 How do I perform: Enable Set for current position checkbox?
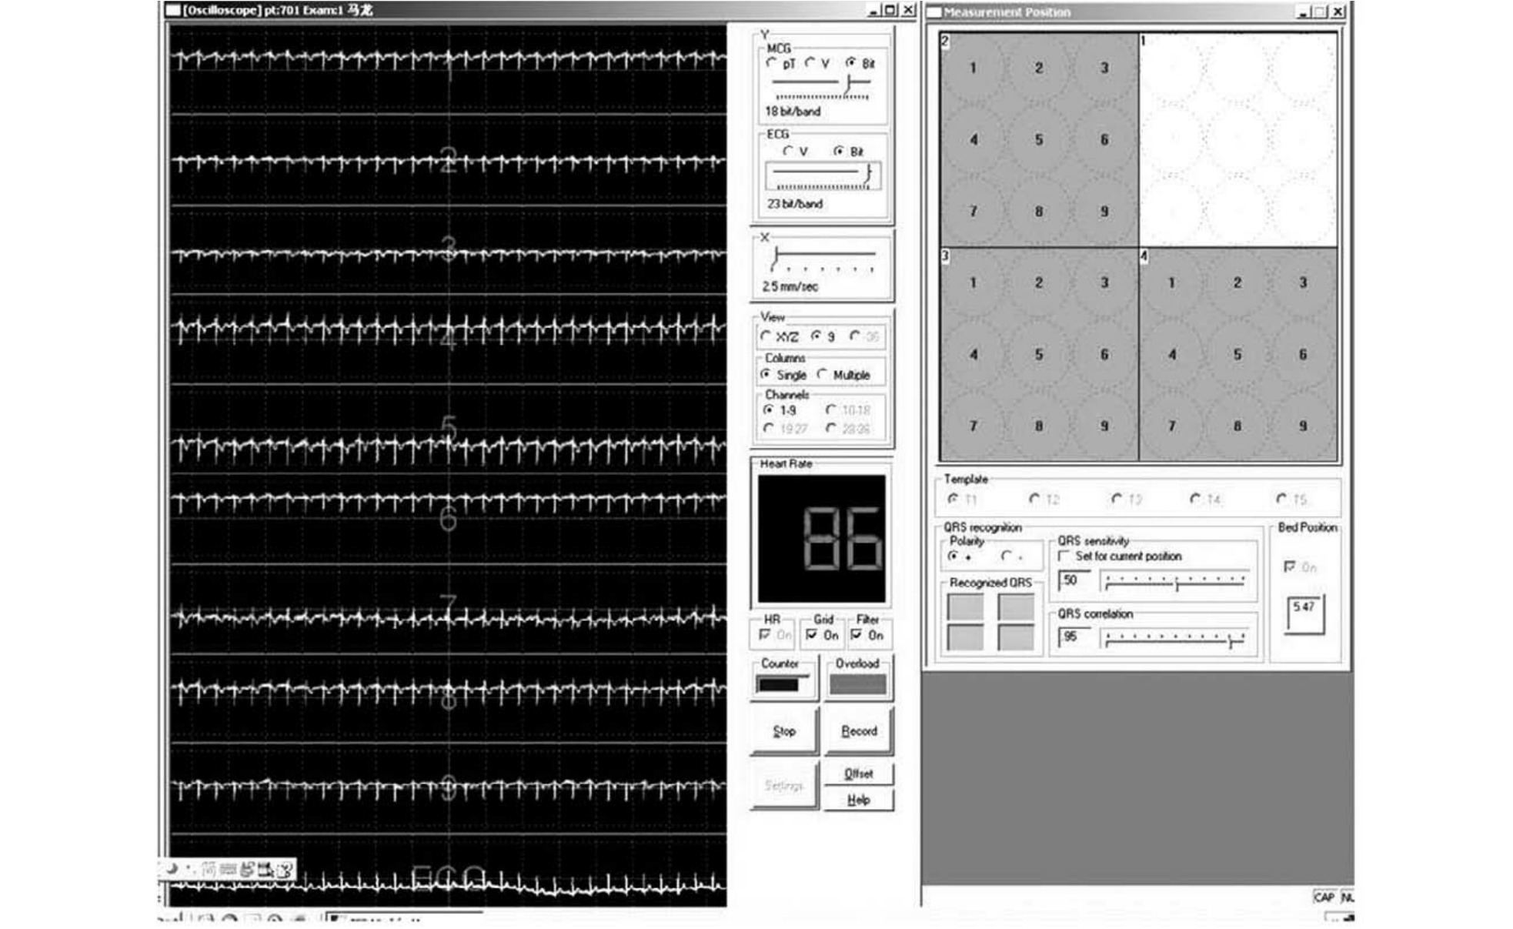point(1064,556)
